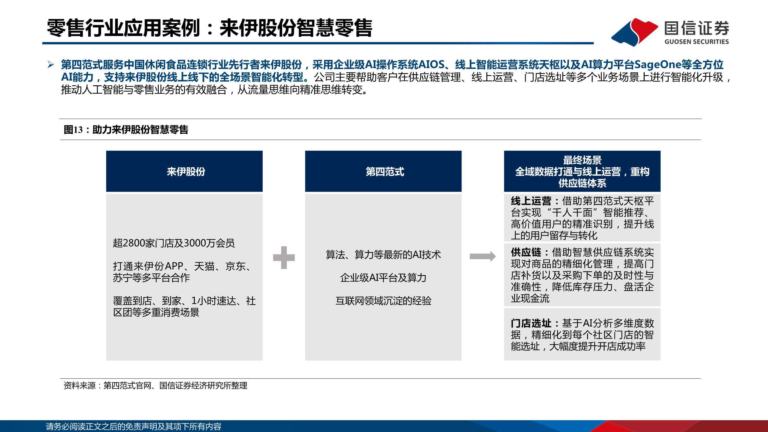The image size is (768, 432).
Task: Click the GUOSEN SECURITIES English text
Action: (697, 42)
